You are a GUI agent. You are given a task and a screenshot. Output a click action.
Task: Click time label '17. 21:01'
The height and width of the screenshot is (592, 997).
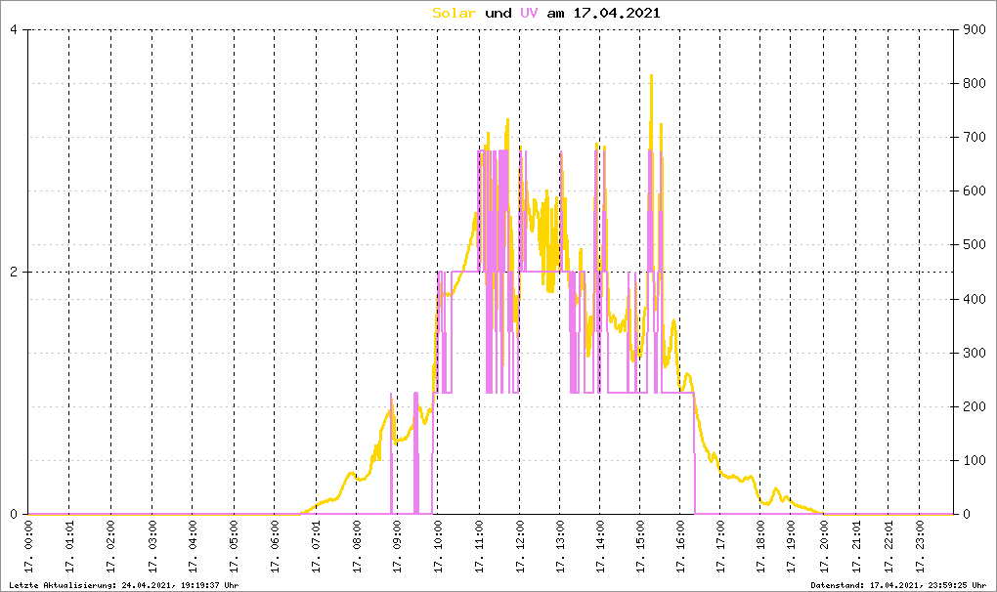(x=856, y=547)
